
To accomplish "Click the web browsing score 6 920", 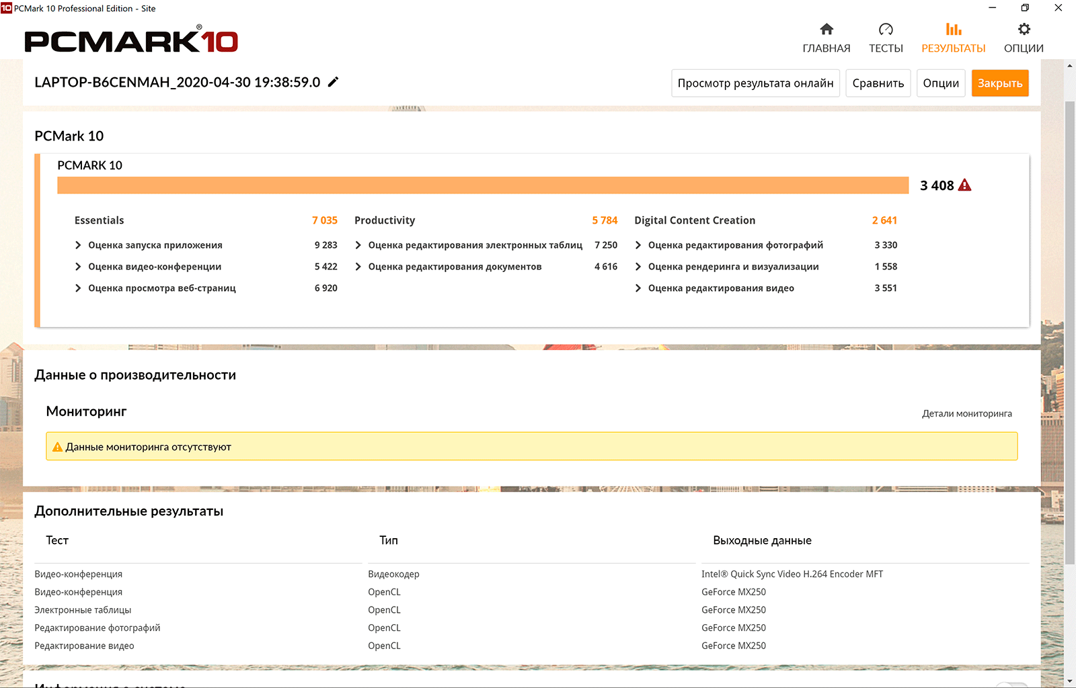I will [x=326, y=288].
